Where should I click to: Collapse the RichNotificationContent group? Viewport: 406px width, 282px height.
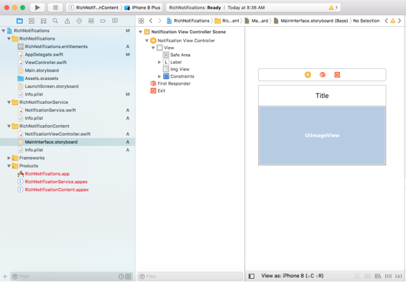(9, 126)
